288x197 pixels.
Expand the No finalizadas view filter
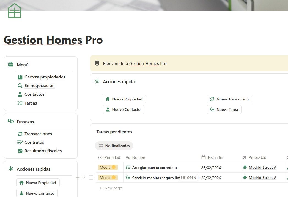pyautogui.click(x=114, y=146)
